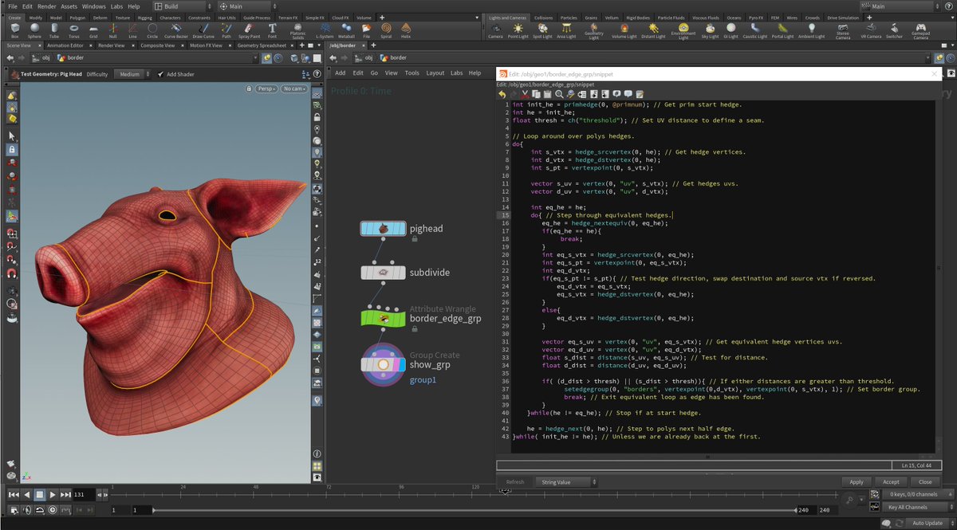Add a Camera from the shelf
This screenshot has height=530, width=957.
[x=495, y=30]
